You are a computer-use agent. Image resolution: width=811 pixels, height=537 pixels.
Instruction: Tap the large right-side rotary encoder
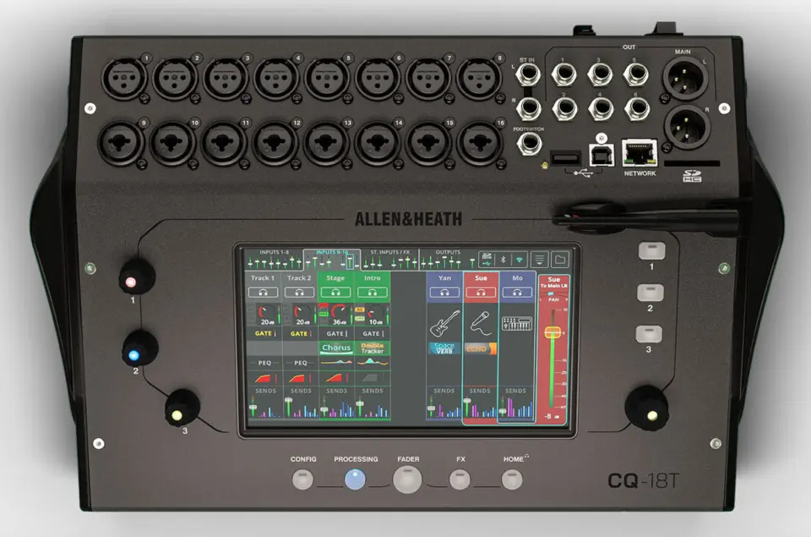click(646, 408)
